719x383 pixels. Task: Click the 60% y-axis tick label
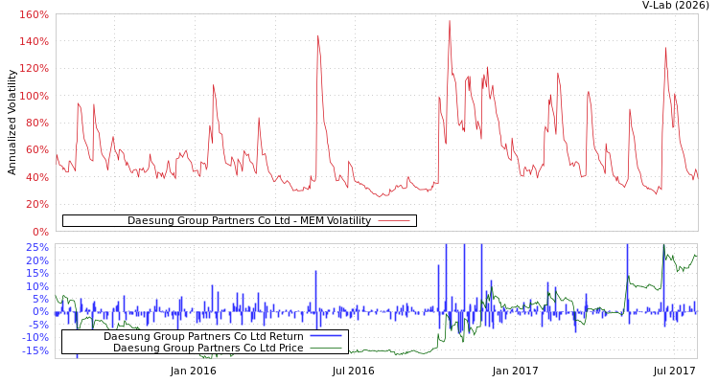(x=36, y=150)
